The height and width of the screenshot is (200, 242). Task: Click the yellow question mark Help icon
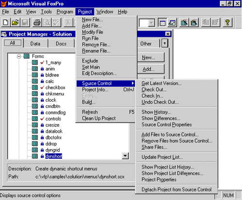pos(227,22)
